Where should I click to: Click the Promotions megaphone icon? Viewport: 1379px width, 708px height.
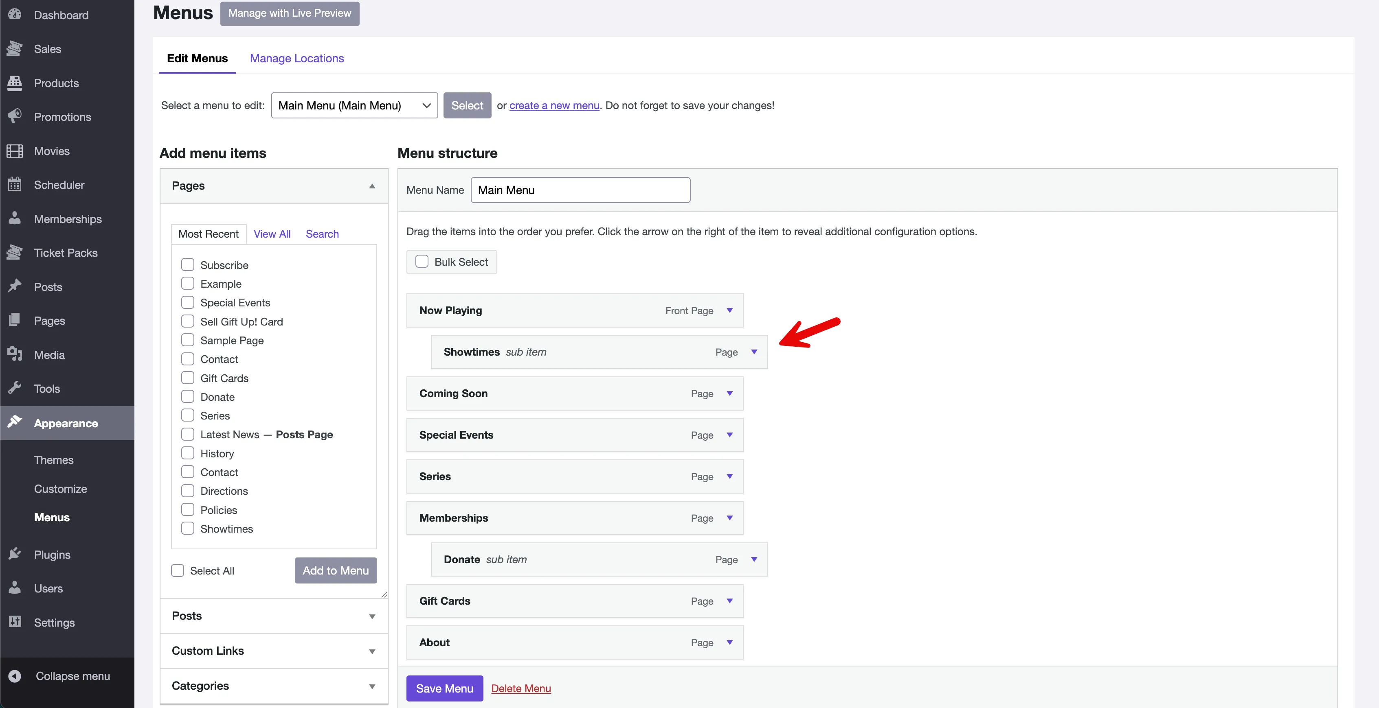[x=14, y=116]
